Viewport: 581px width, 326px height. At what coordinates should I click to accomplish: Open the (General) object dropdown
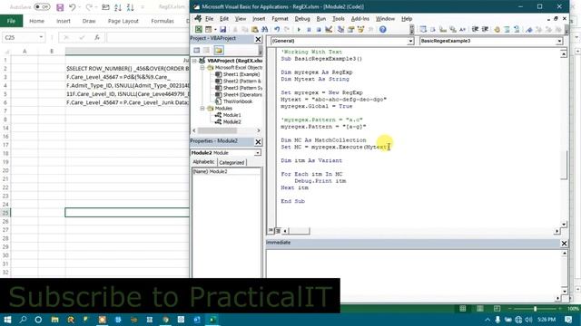(x=410, y=41)
